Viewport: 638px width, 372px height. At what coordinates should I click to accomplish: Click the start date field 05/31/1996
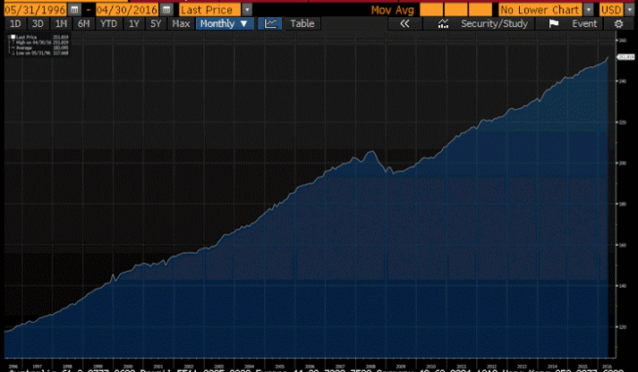point(36,9)
